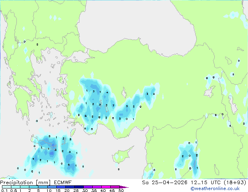The height and width of the screenshot is (192, 248).
Task: Select the 2–5 mm legend color box
Action: (x=34, y=187)
